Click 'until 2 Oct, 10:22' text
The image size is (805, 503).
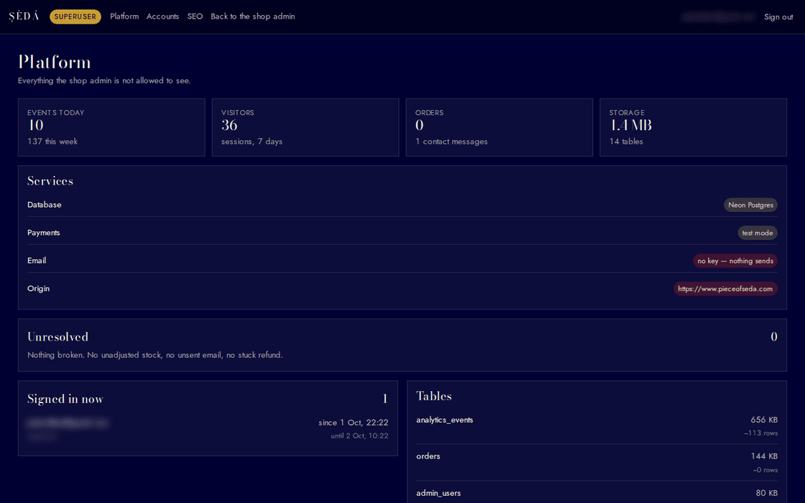(359, 435)
